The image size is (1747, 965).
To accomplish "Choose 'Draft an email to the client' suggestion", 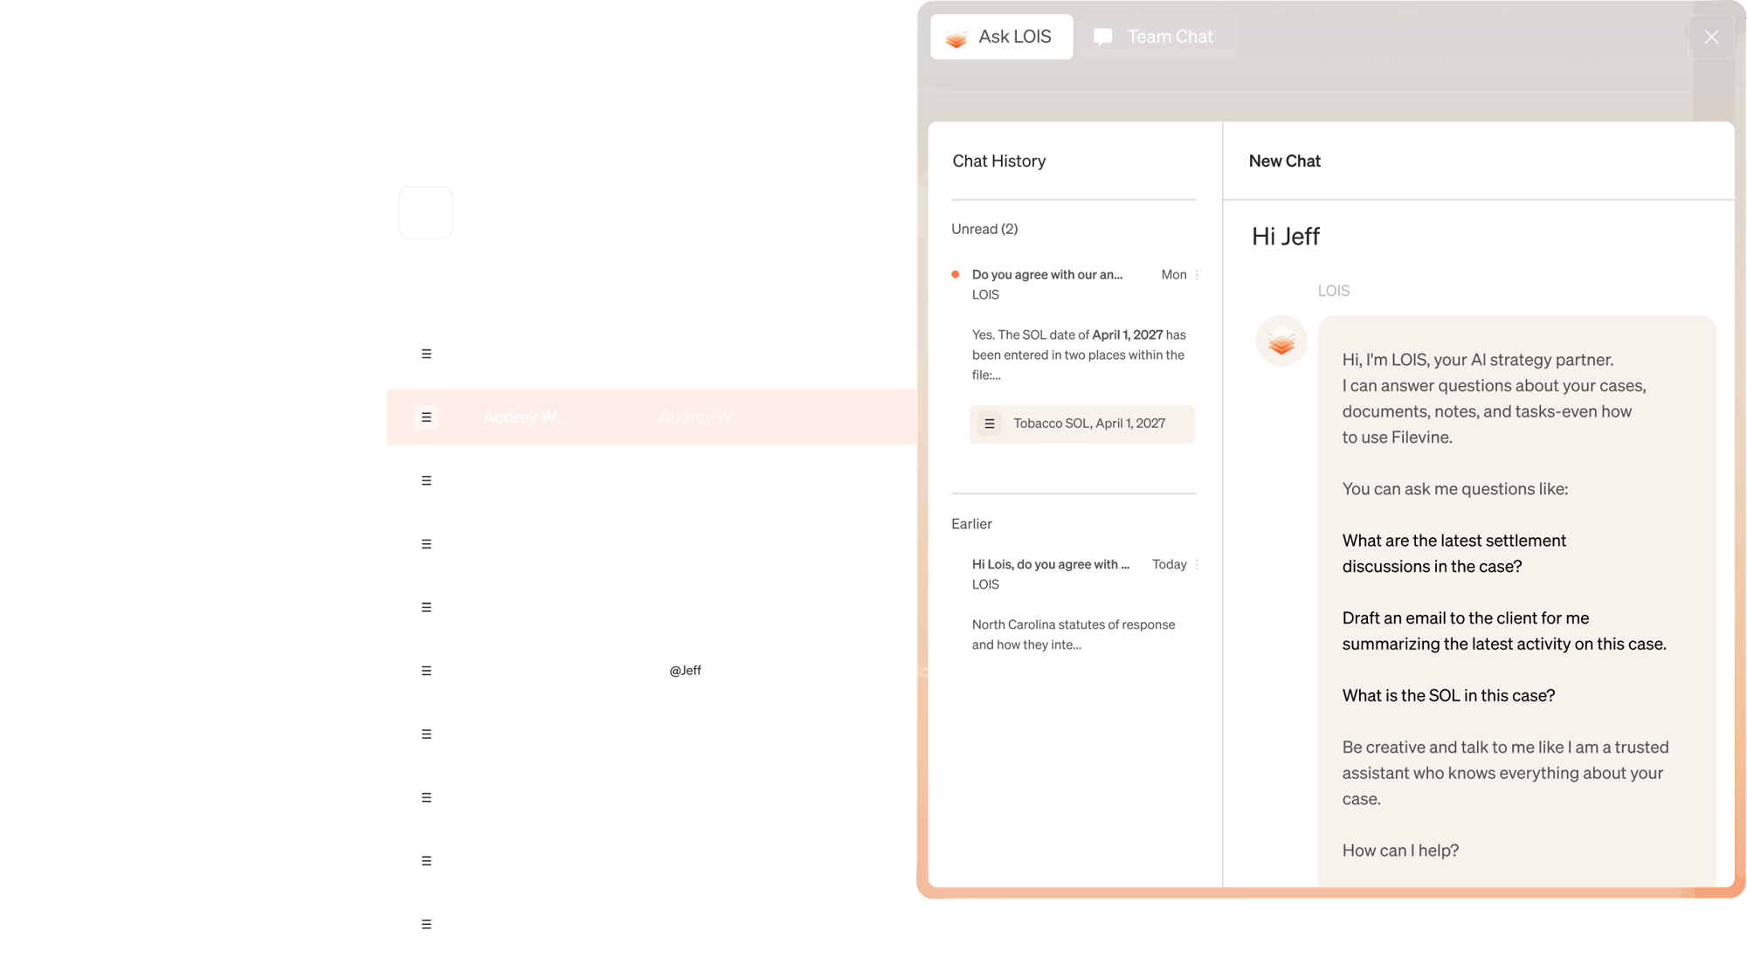I will (x=1503, y=631).
